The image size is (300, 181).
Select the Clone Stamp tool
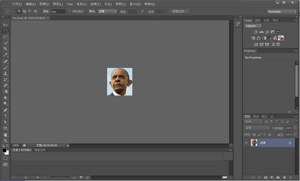coord(5,73)
